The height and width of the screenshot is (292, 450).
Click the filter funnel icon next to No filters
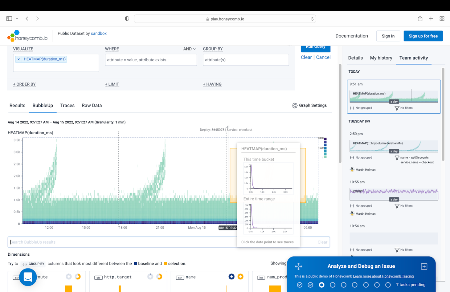tap(397, 108)
